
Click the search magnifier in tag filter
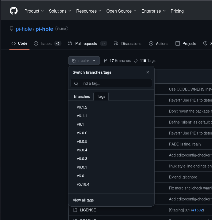tap(76, 84)
